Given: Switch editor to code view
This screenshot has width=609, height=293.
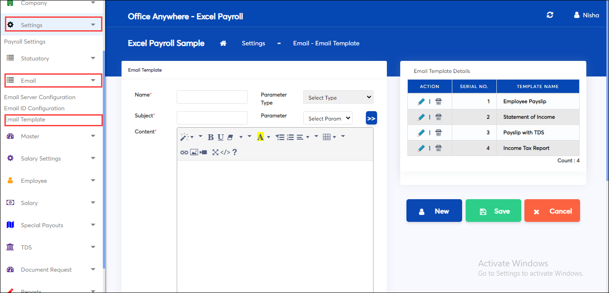Looking at the screenshot, I should [x=225, y=152].
